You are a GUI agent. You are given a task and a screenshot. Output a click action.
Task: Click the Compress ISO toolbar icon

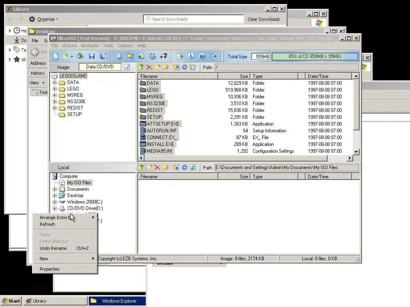(x=130, y=56)
